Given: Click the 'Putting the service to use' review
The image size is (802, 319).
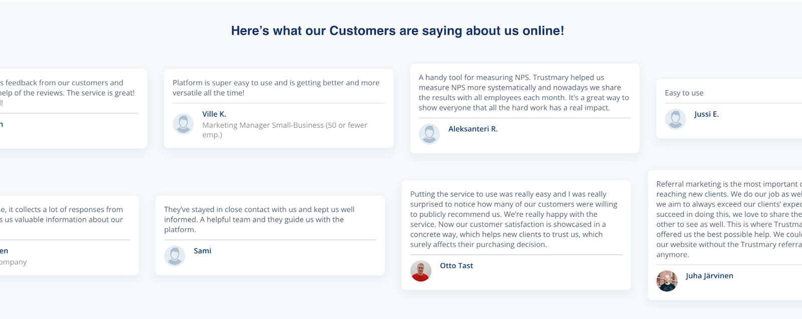Looking at the screenshot, I should (x=513, y=219).
